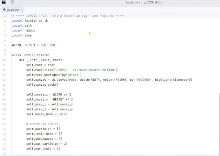
Task: Click 'self.mouse_x = WIDTH // 2' line
Action: (49, 94)
